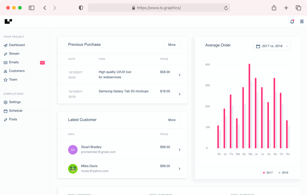Click More in Previous Purchase card

pos(172,45)
